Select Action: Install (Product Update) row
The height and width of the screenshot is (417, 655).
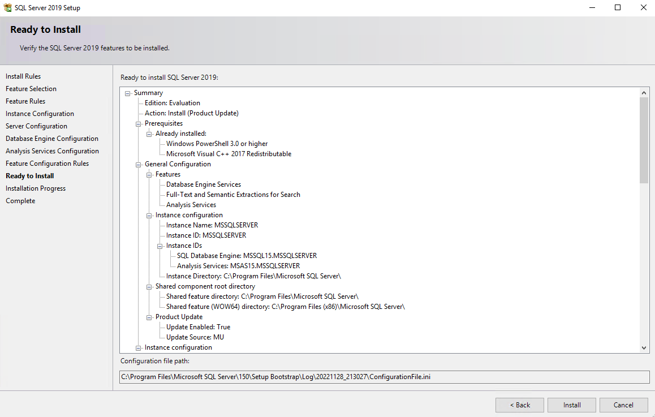click(191, 113)
